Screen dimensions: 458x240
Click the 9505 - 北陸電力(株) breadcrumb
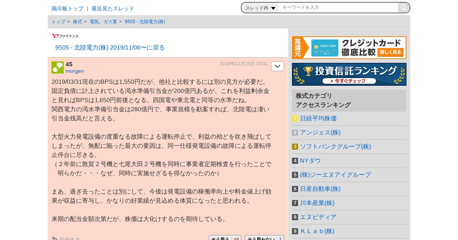tap(145, 22)
